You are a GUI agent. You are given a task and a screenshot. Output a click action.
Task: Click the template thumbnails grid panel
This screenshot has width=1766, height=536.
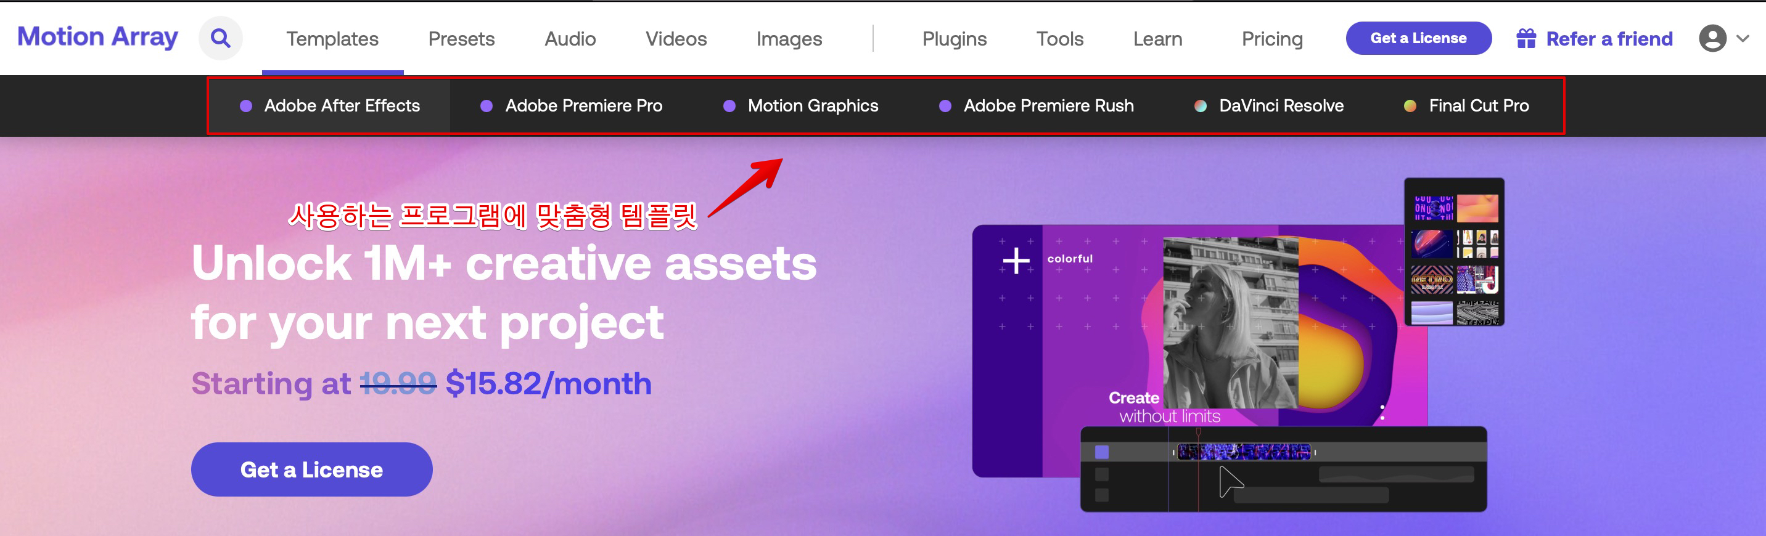tap(1454, 252)
